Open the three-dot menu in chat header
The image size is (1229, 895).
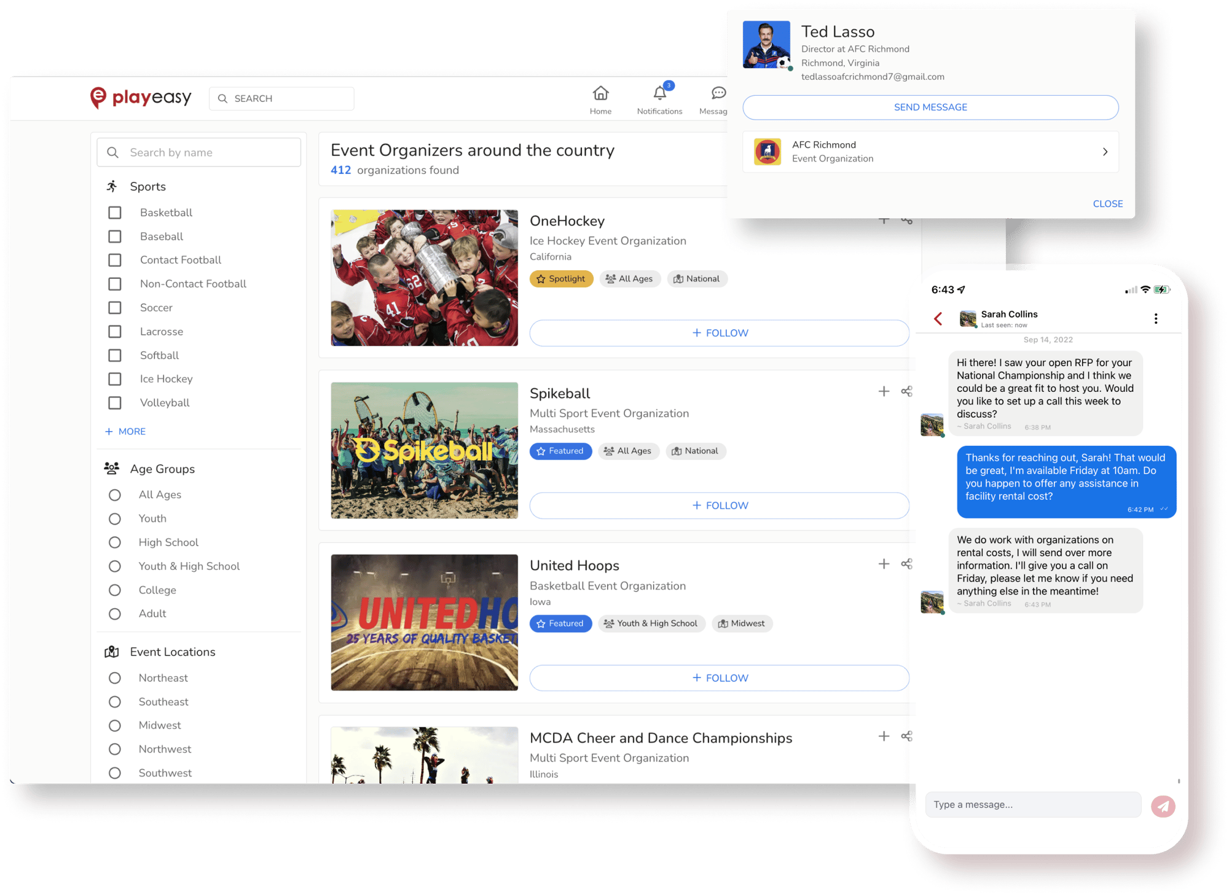point(1156,318)
